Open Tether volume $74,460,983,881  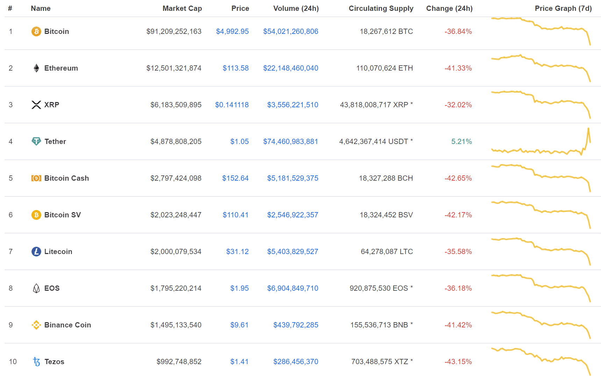point(291,142)
